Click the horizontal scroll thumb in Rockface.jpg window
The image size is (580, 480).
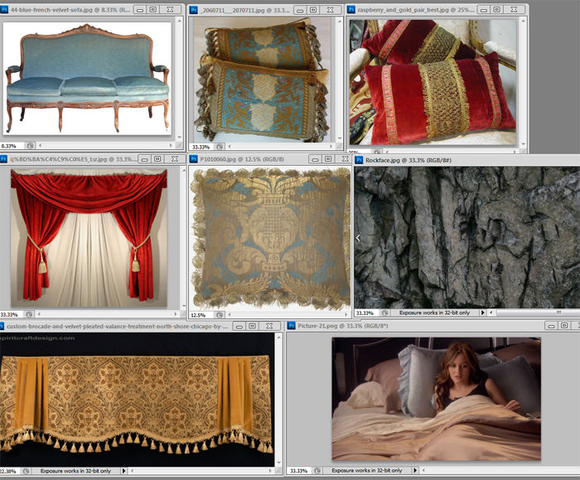click(x=538, y=313)
